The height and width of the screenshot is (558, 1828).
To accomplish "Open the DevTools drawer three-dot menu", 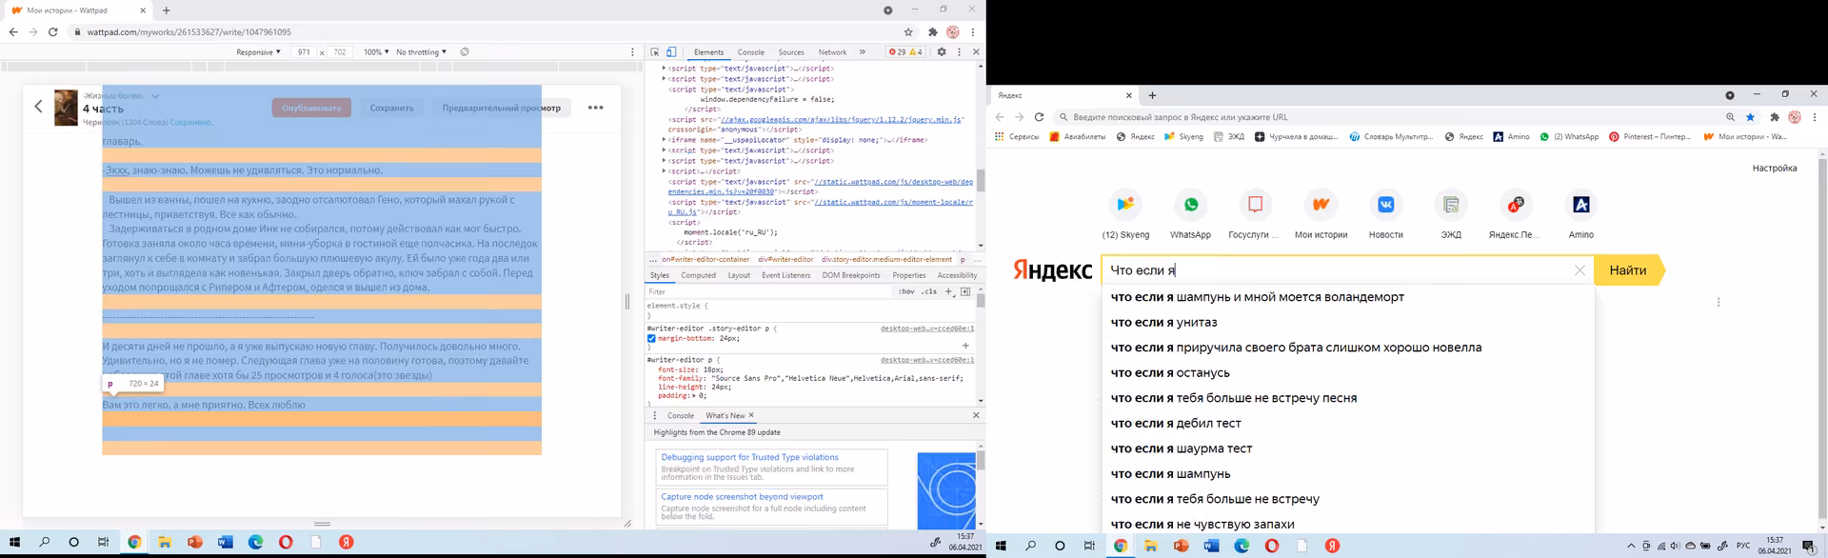I will click(655, 415).
